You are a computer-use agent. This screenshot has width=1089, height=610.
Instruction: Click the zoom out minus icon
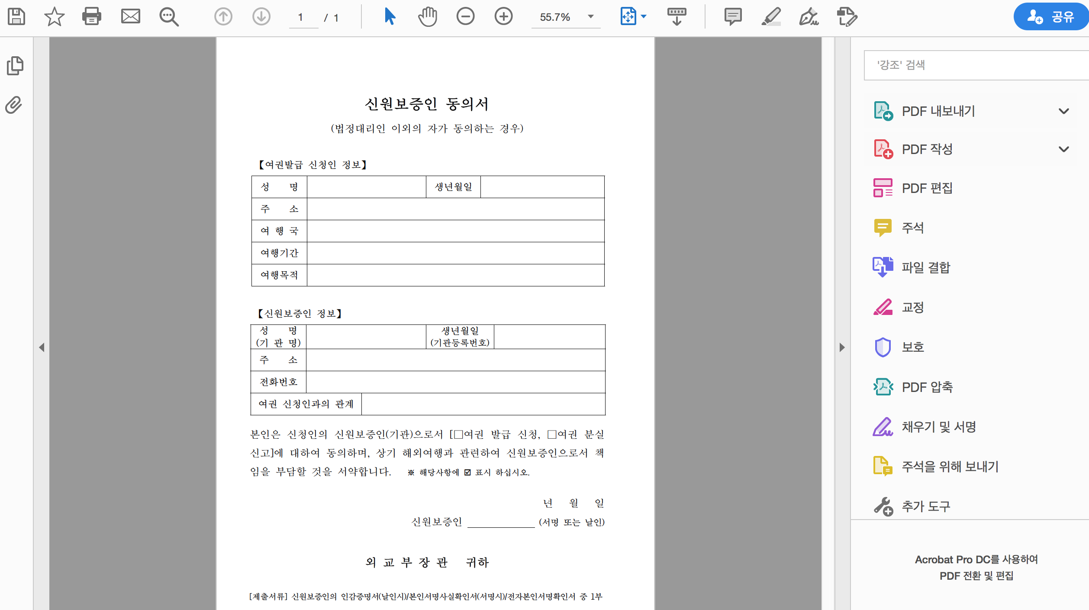point(465,17)
